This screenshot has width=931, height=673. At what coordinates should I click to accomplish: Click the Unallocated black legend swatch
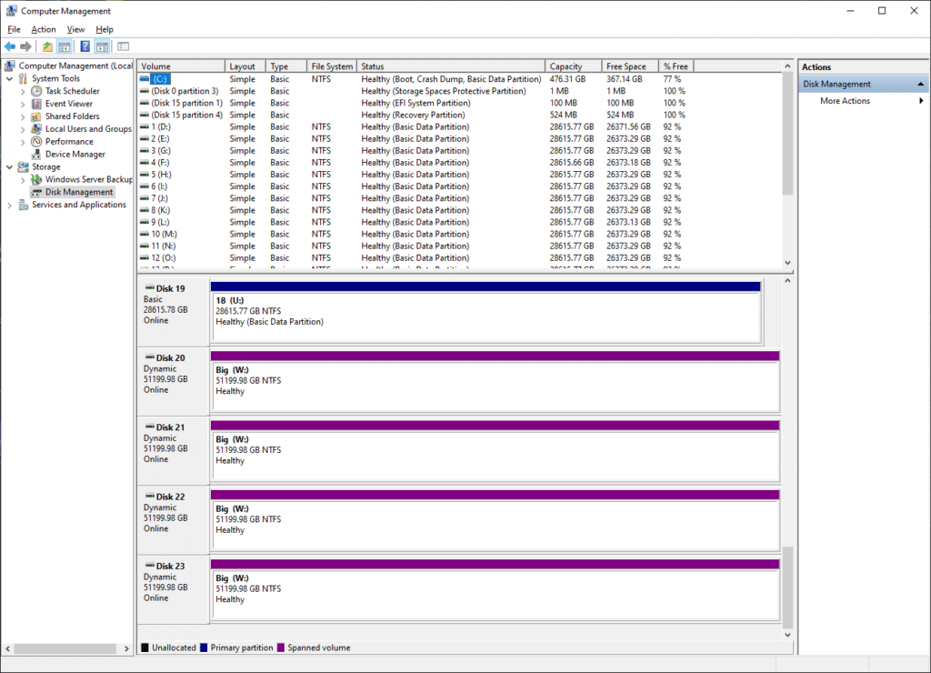tap(145, 648)
